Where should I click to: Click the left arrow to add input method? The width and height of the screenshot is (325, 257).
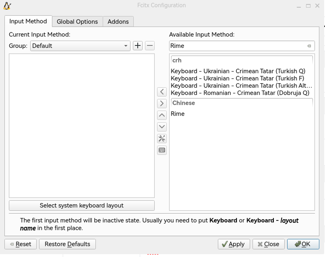pos(162,92)
